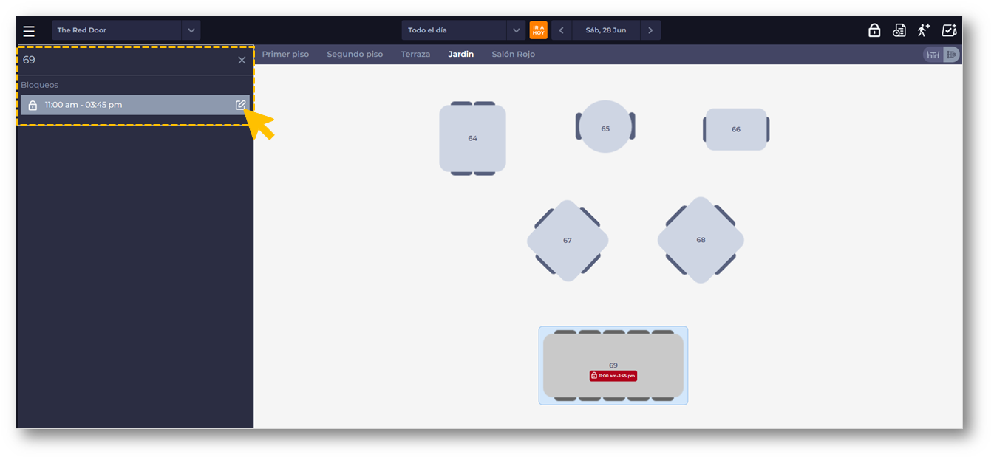The height and width of the screenshot is (460, 994).
Task: Select table 66
Action: (x=736, y=129)
